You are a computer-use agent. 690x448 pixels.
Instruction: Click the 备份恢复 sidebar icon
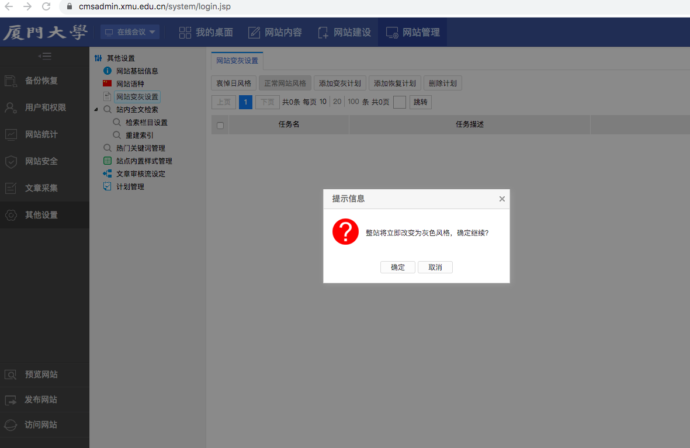[x=12, y=81]
